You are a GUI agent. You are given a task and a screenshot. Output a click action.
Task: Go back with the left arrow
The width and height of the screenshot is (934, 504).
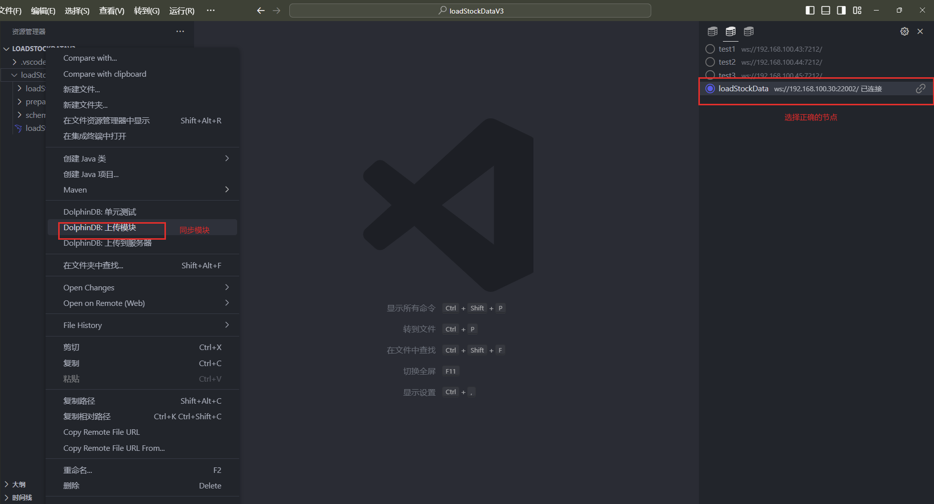click(x=261, y=11)
